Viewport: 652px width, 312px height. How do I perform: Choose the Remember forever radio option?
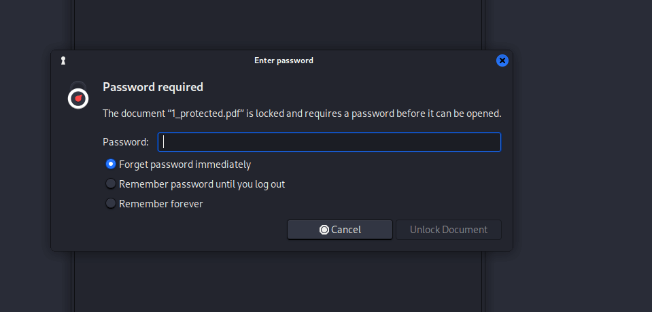point(111,204)
